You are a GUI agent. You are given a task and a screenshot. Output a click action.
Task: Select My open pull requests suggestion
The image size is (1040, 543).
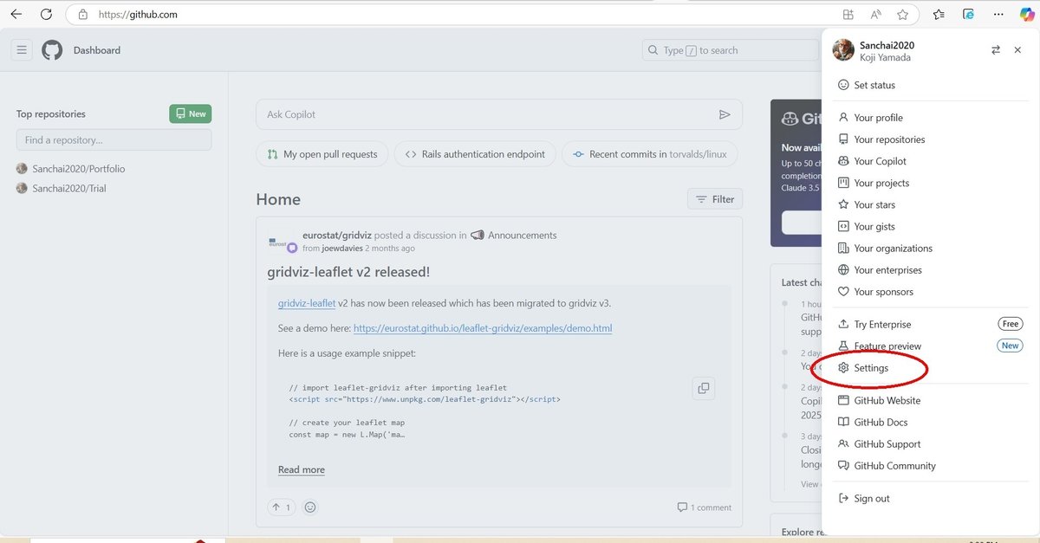coord(322,154)
